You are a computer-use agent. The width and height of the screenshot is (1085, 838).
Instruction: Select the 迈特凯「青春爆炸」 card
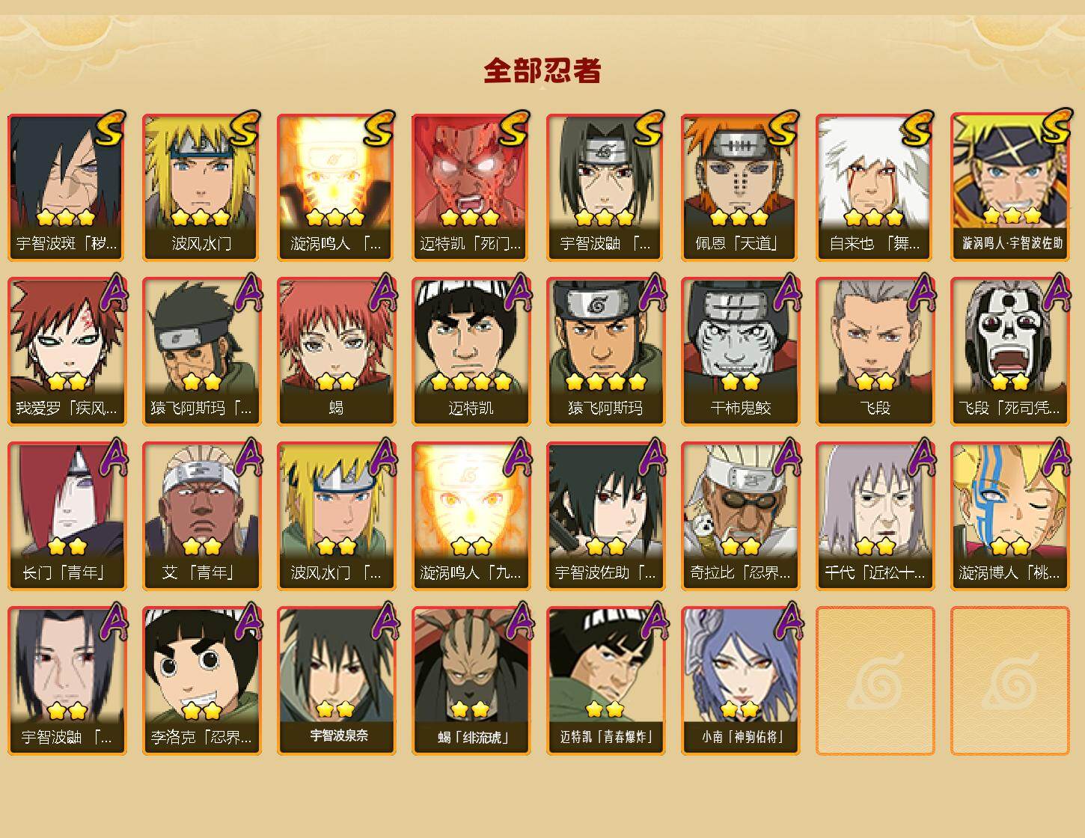(605, 681)
